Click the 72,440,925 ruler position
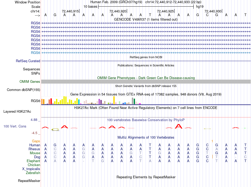This screenshot has width=251, height=187. pyautogui.click(x=166, y=11)
